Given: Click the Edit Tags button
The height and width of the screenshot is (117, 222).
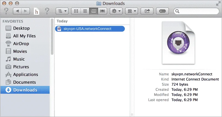Looking at the screenshot, I should (162, 11).
